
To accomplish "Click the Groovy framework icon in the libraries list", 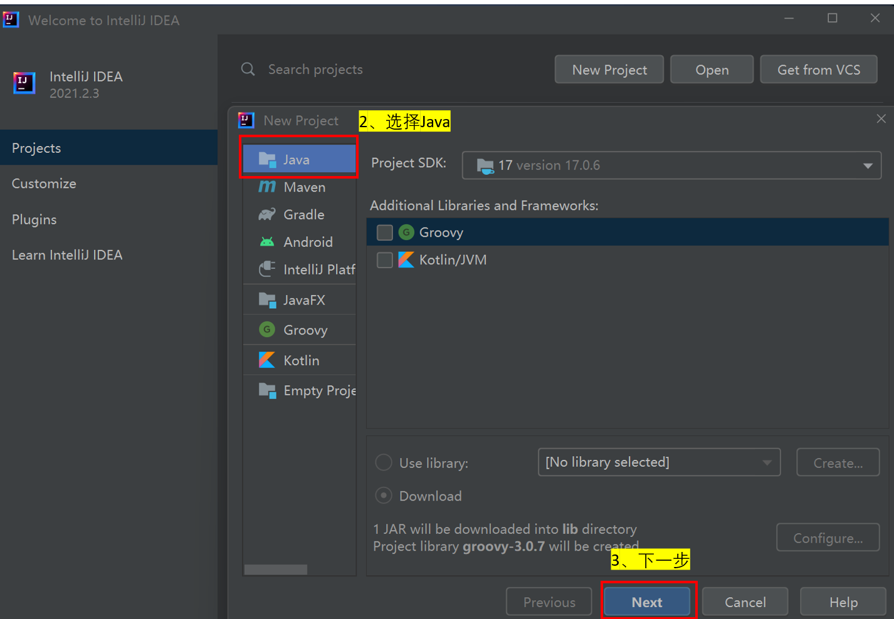I will pos(406,232).
